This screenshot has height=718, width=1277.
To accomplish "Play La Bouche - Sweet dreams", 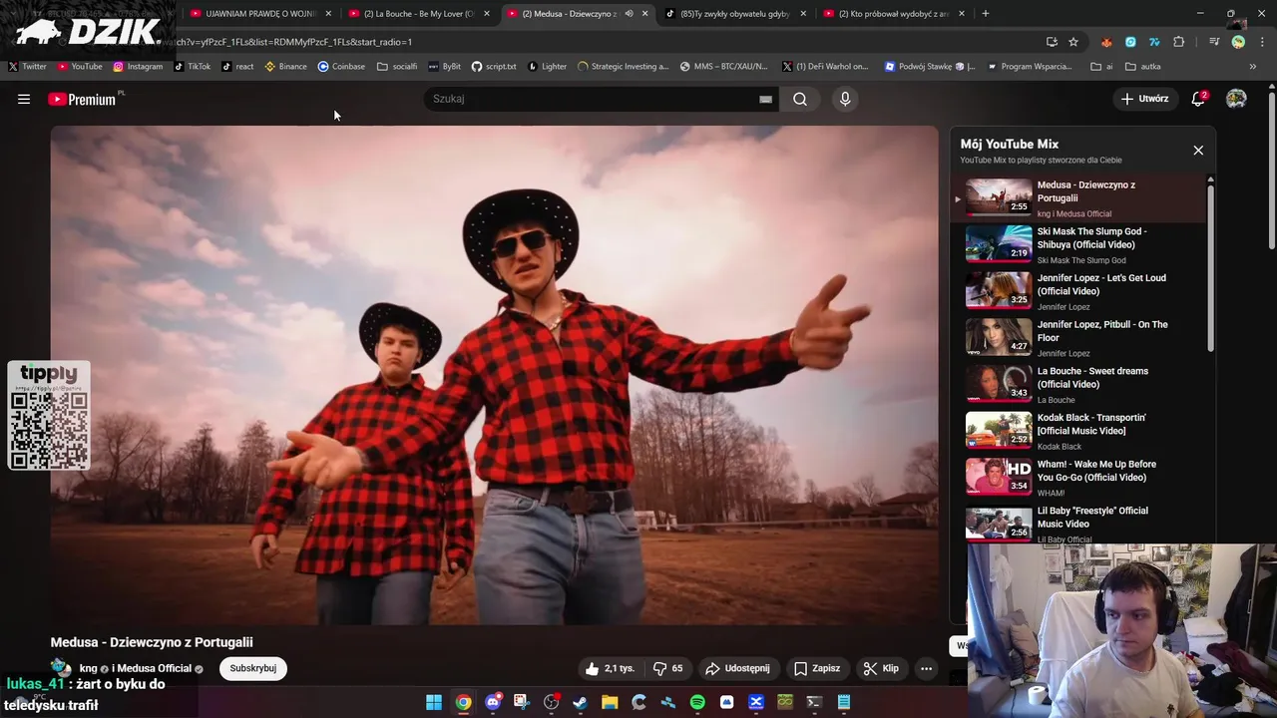I will tap(1079, 384).
